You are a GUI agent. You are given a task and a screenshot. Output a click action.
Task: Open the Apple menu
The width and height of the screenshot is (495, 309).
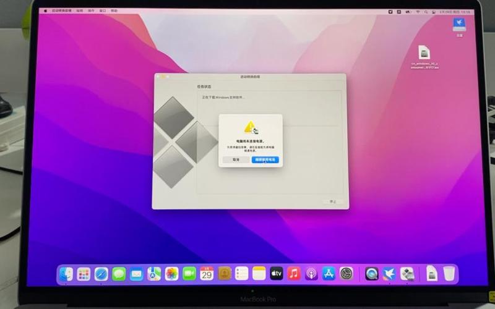tap(45, 11)
